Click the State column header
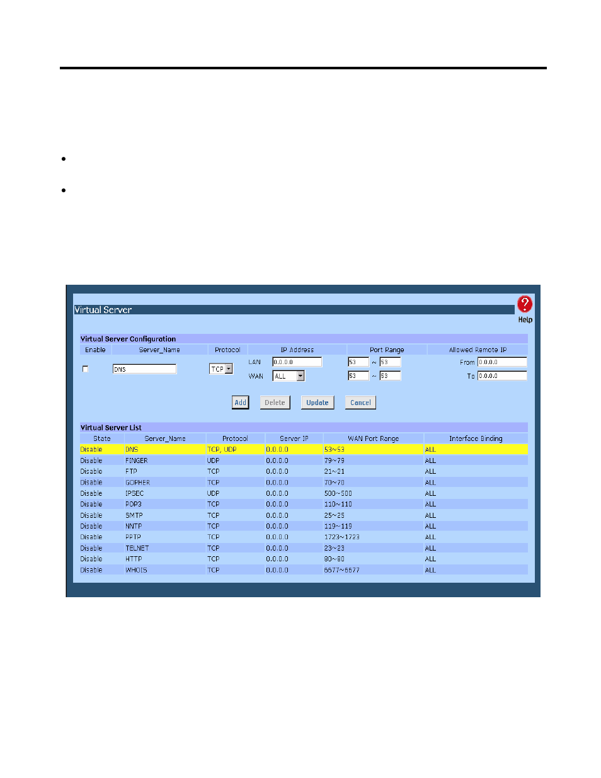This screenshot has width=601, height=778. click(102, 438)
